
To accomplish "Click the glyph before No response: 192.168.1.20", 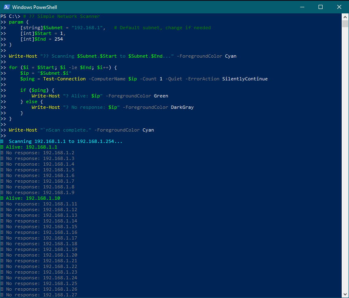I will coord(3,255).
